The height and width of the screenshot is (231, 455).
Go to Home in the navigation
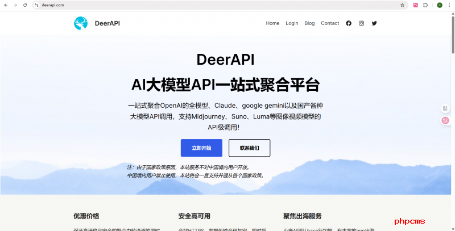coord(272,23)
